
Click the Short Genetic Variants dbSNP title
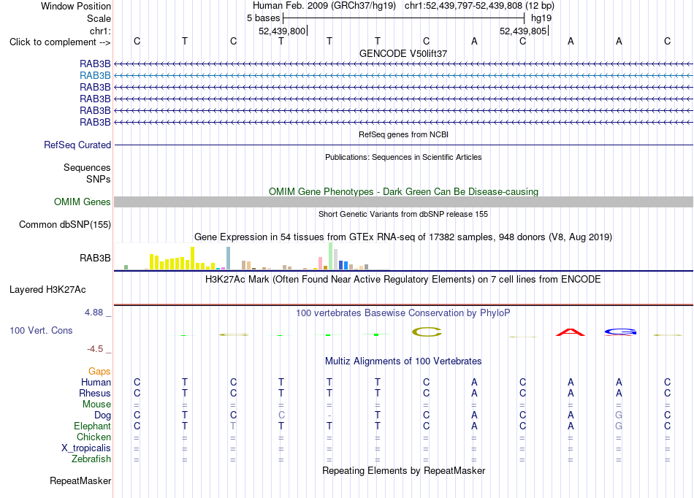click(403, 214)
